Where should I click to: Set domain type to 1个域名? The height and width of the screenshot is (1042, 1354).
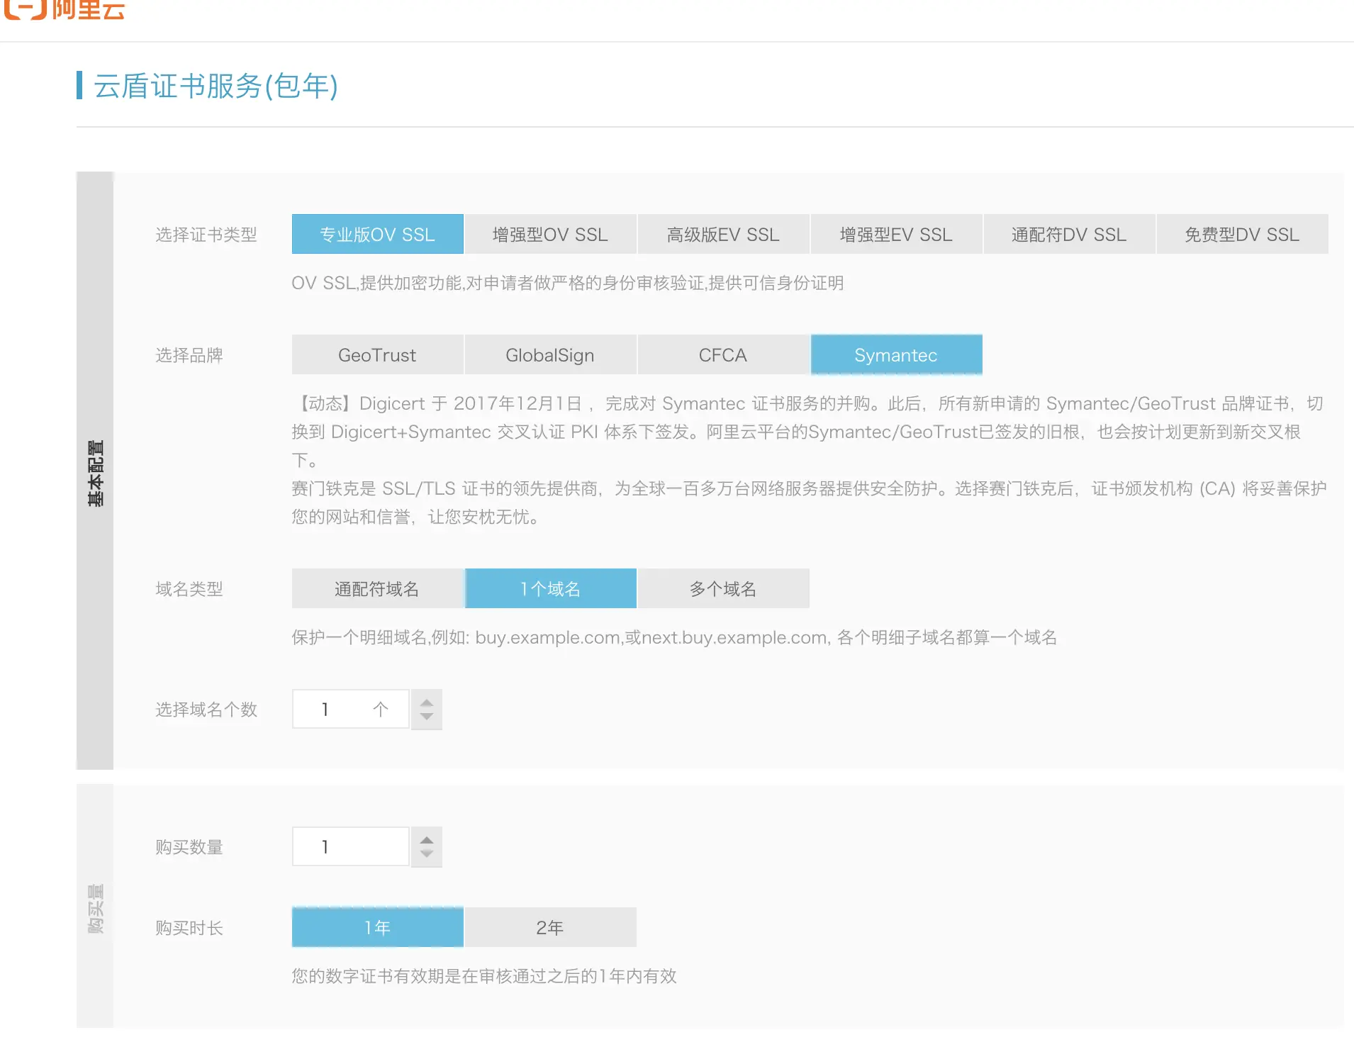click(550, 588)
